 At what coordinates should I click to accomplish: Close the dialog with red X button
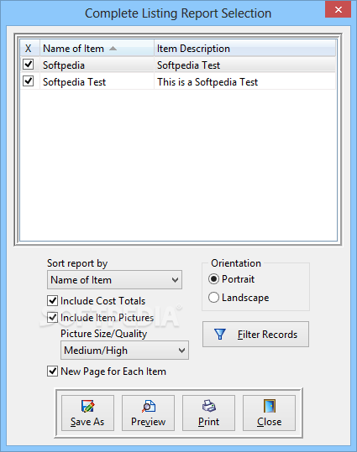click(x=339, y=9)
